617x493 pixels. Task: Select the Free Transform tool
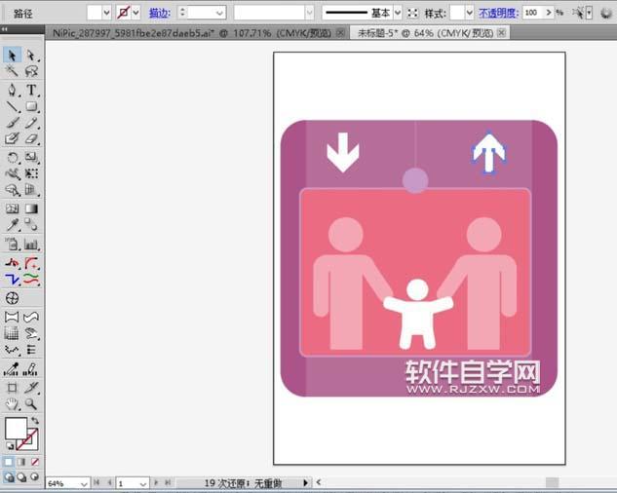[x=31, y=173]
